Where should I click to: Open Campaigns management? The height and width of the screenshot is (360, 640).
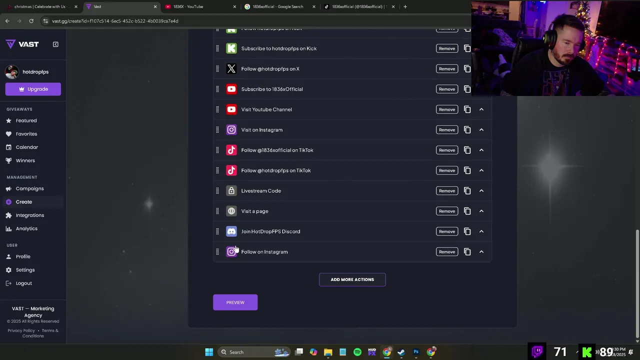(x=29, y=188)
